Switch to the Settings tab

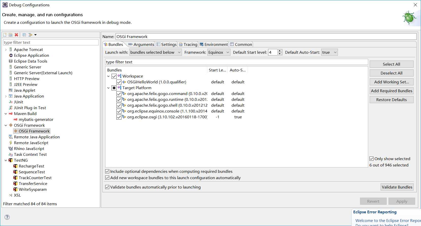coord(166,44)
